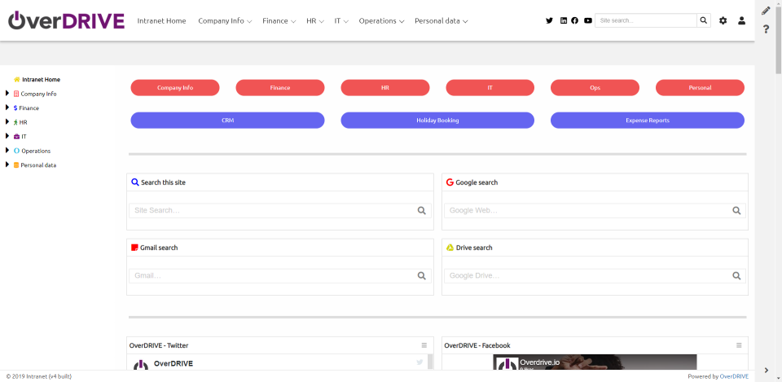Click the right rail collapse chevron at bottom
782x382 pixels.
[x=766, y=370]
